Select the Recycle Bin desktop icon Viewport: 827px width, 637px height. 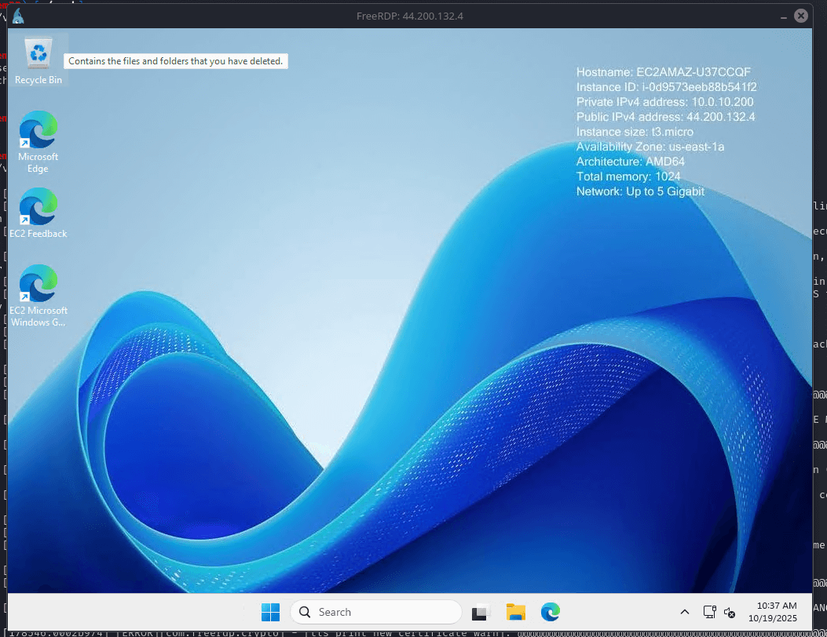38,55
